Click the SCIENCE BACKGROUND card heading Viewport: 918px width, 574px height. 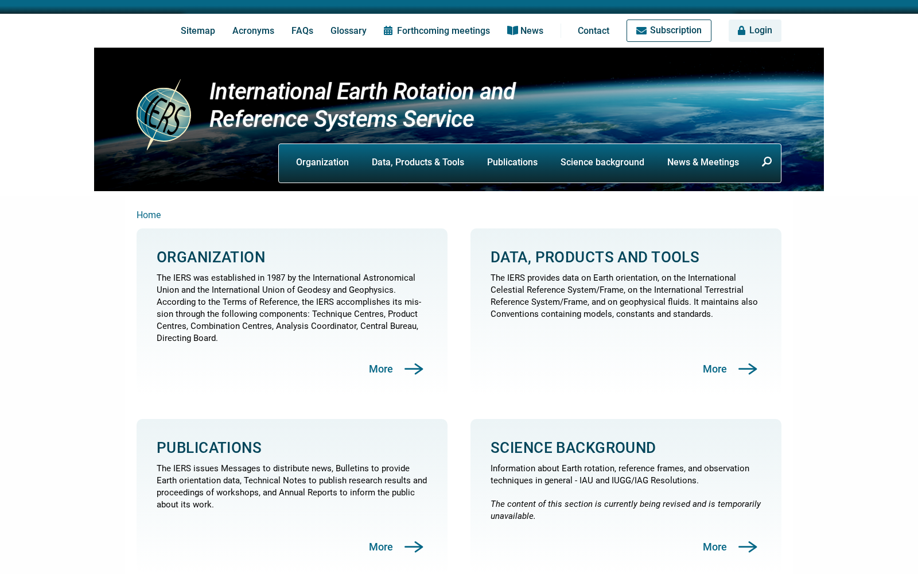[x=573, y=448]
